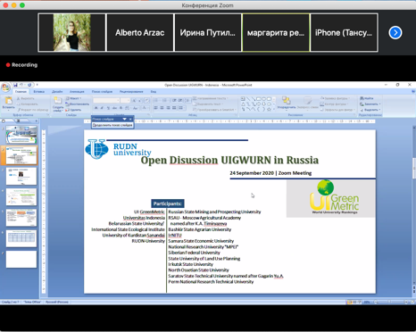Viewport: 416px width, 332px height.
Task: Toggle underline formatting
Action: pyautogui.click(x=108, y=108)
